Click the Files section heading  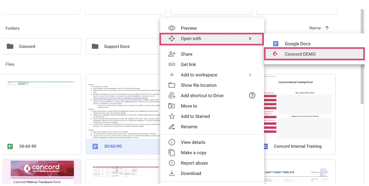click(x=10, y=64)
